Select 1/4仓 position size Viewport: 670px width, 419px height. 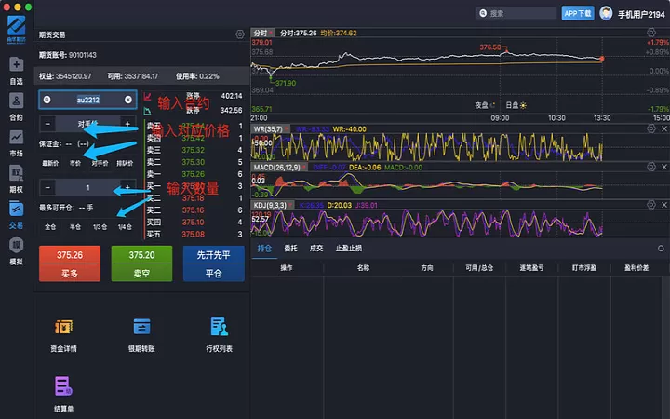[x=125, y=227]
